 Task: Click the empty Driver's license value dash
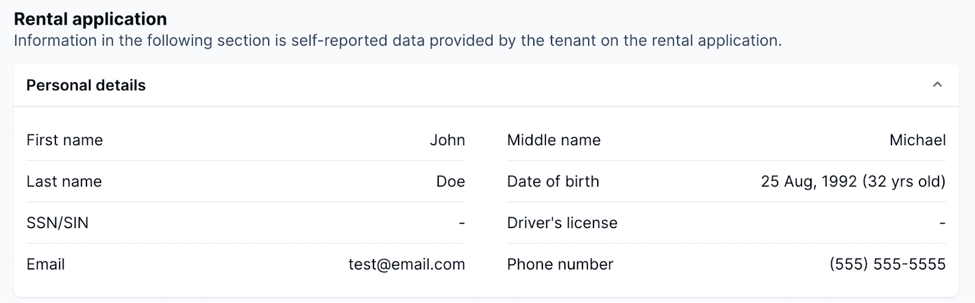942,223
